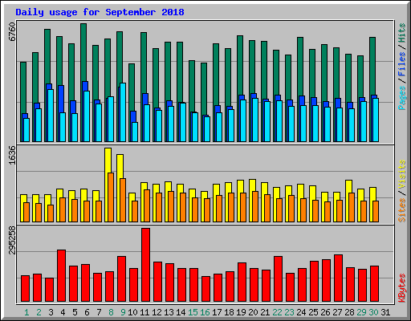Click the blue files bar for day 4

61,99
